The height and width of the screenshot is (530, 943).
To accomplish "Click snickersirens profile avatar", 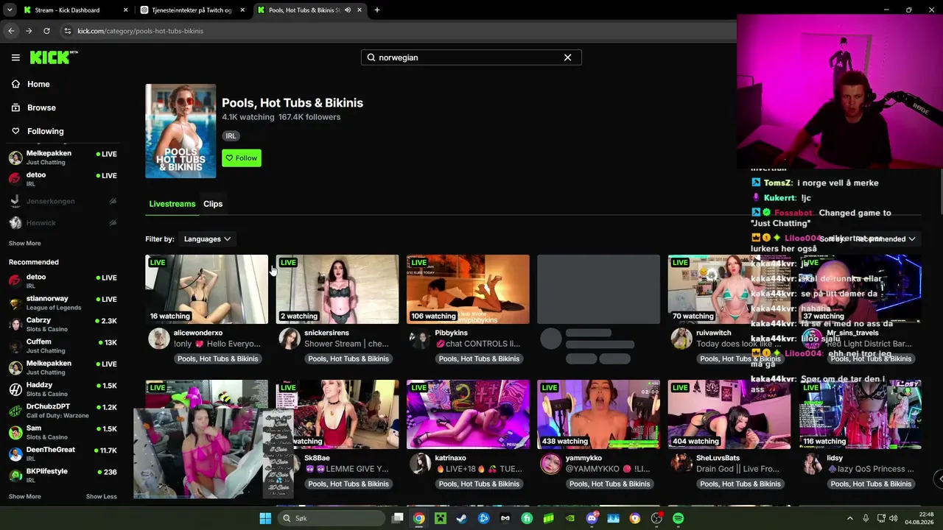I will click(x=290, y=339).
